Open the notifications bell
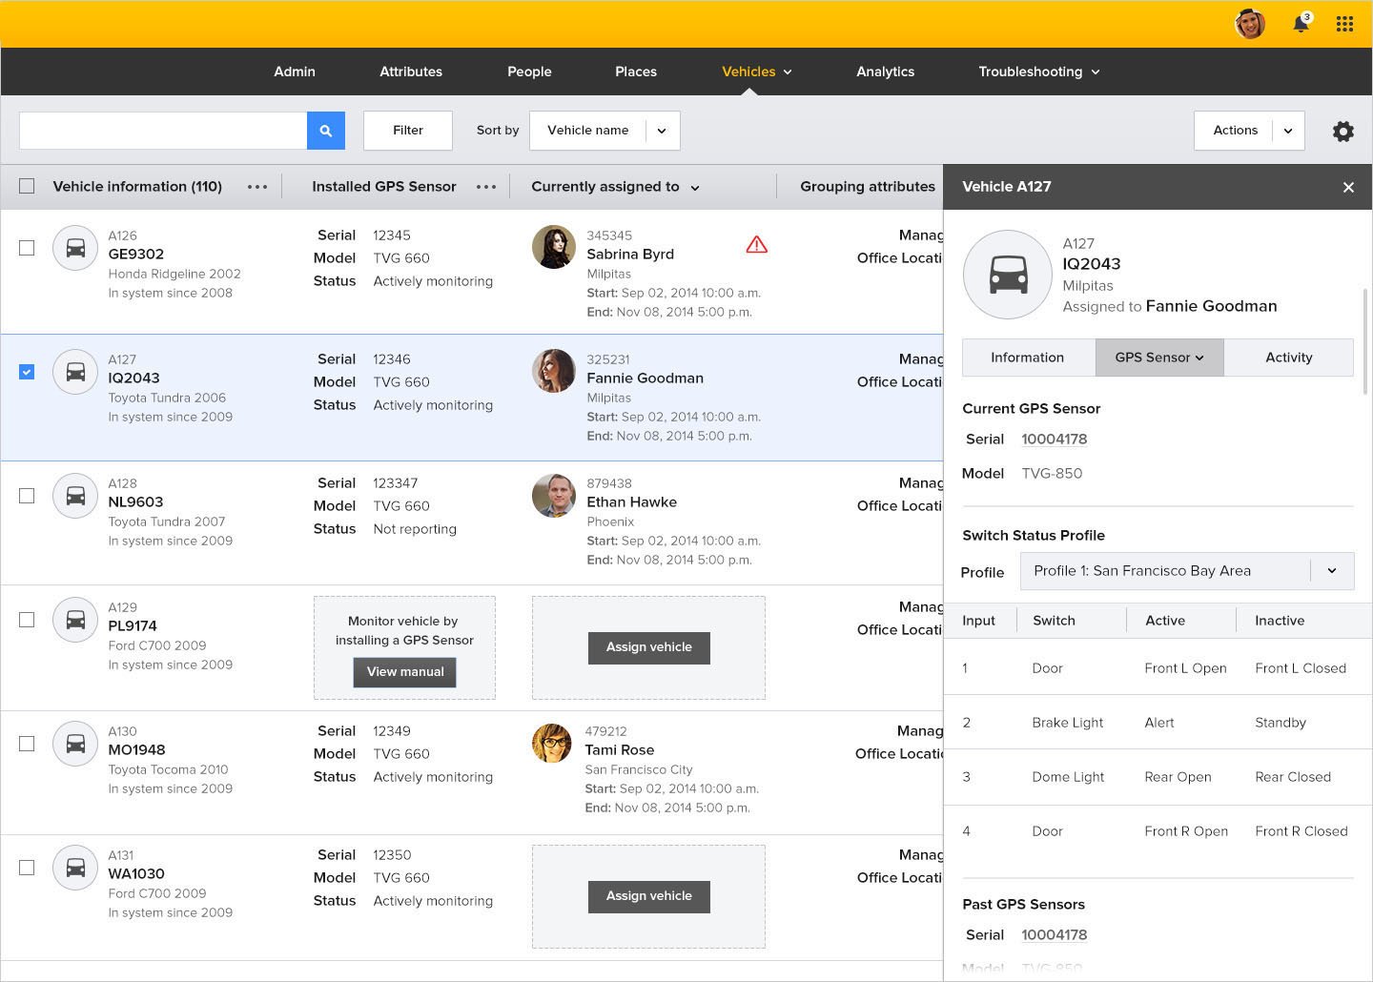The image size is (1373, 982). [1301, 25]
